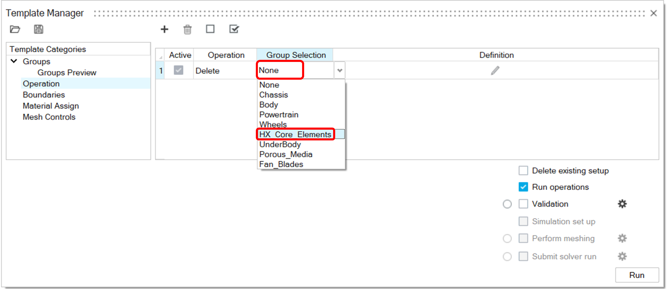Select Material Assign category

click(51, 106)
